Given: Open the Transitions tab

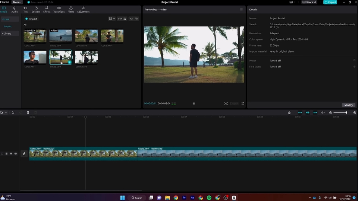Looking at the screenshot, I should tap(59, 9).
